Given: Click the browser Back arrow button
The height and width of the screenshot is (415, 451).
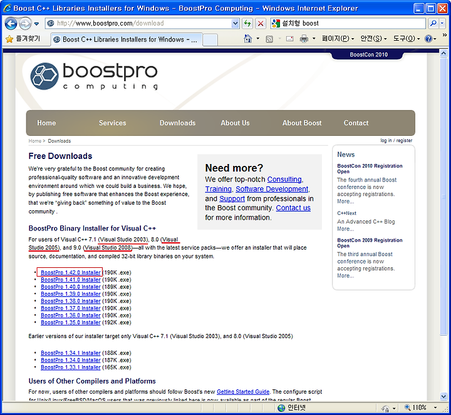Looking at the screenshot, I should [x=11, y=23].
